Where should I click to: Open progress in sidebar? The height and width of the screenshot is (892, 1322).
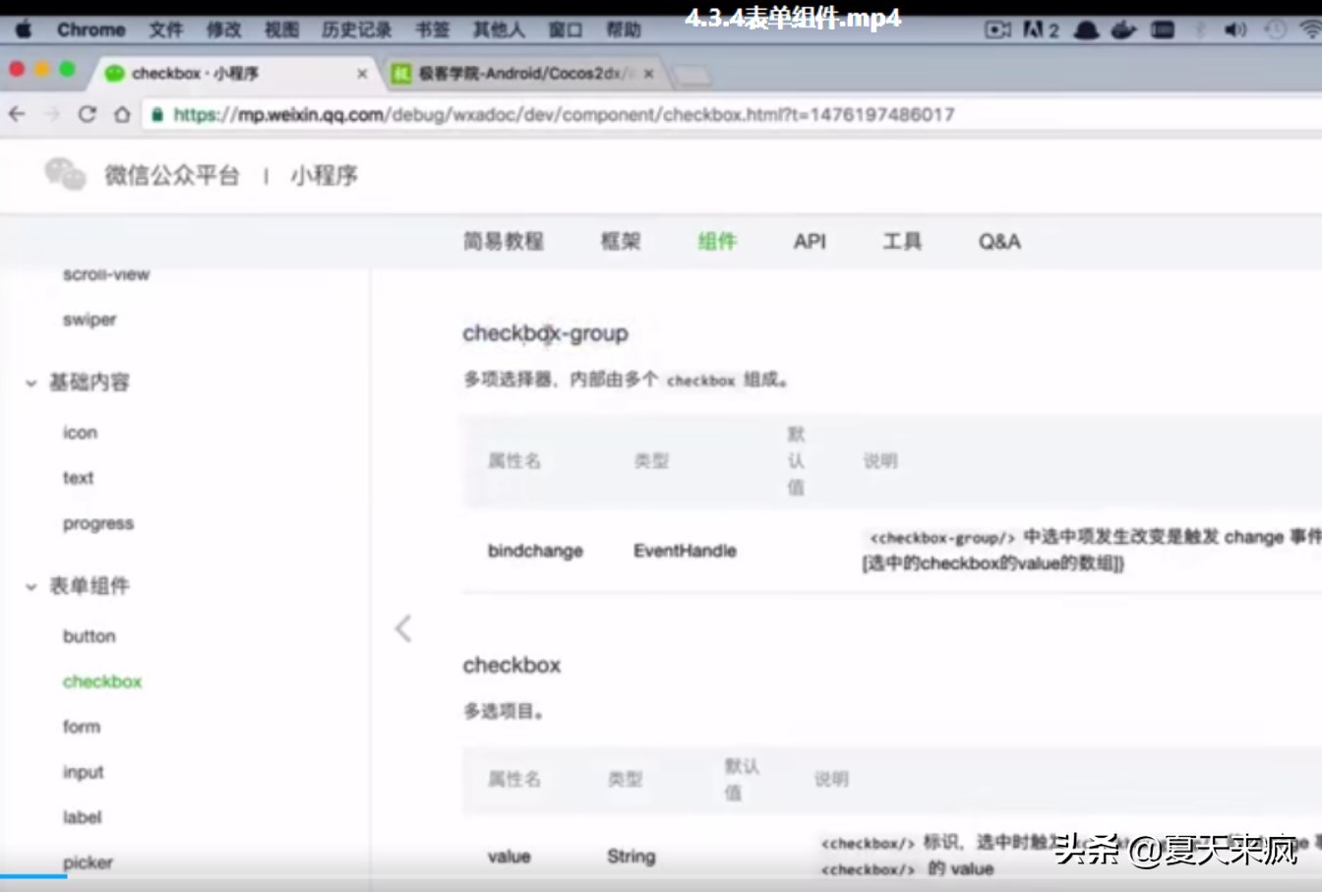pos(98,523)
